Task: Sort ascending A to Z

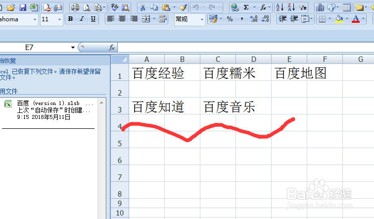Action: tap(280, 7)
